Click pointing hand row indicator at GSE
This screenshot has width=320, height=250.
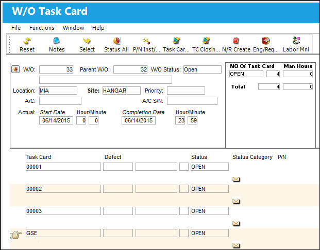(15, 235)
